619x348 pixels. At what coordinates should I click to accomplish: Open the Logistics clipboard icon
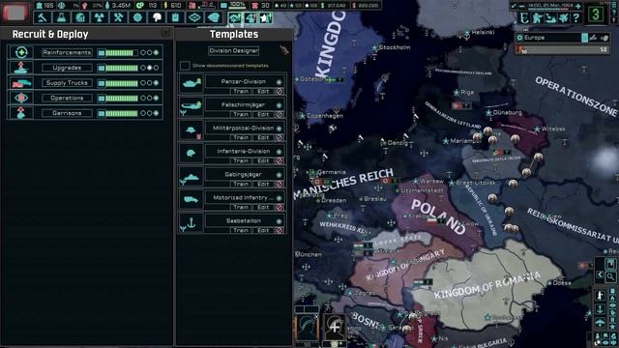point(176,17)
